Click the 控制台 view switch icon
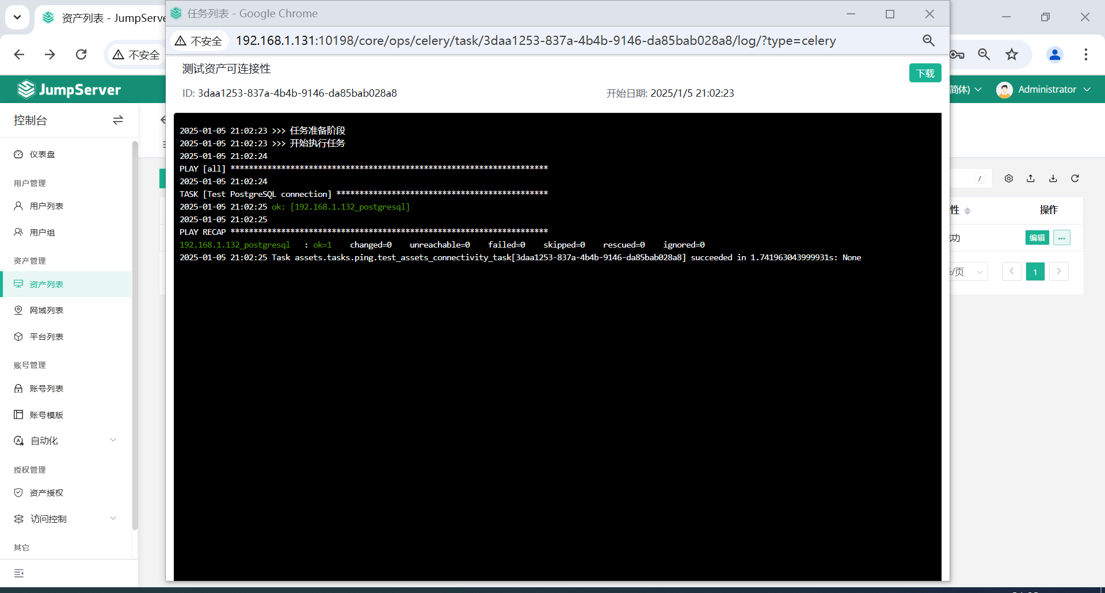The image size is (1105, 593). [x=118, y=120]
